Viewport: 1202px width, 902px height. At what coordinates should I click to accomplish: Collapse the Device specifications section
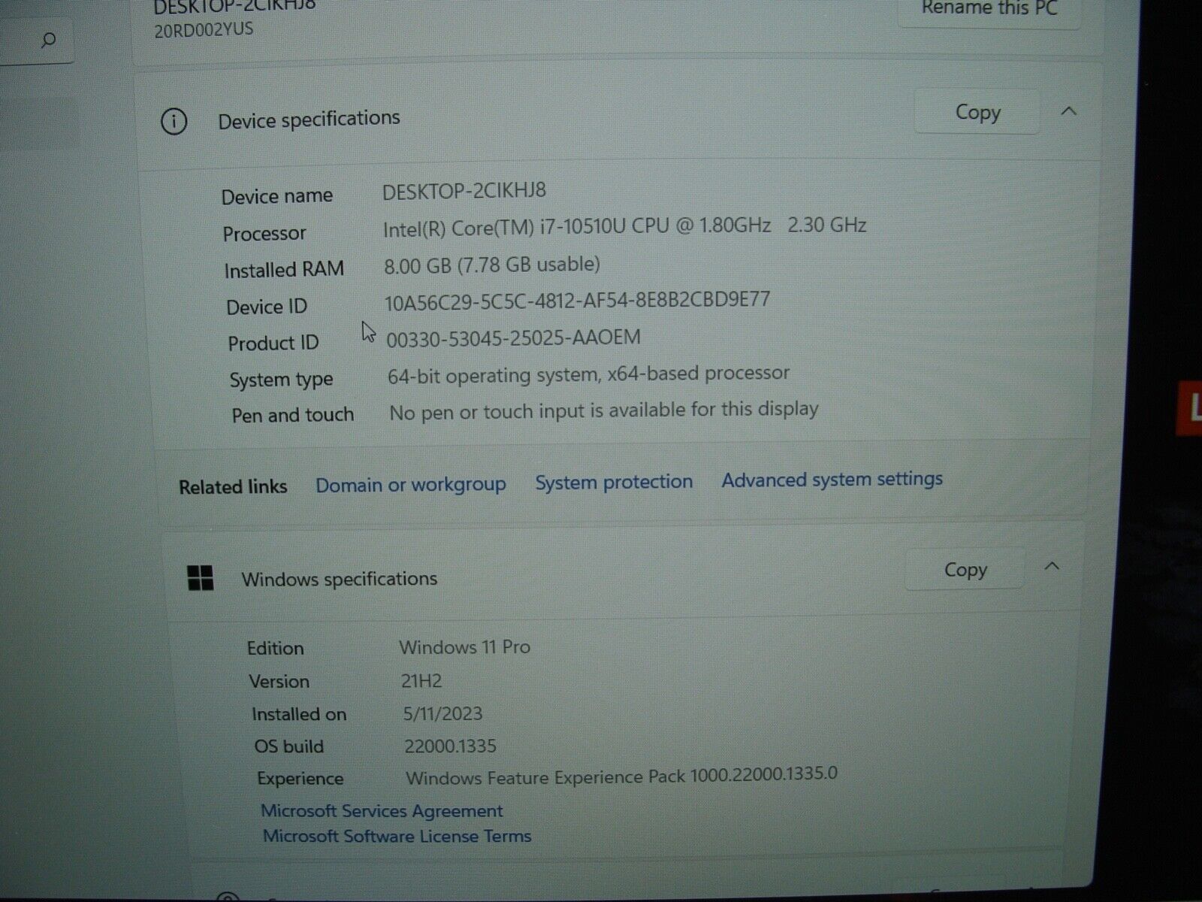click(1069, 111)
